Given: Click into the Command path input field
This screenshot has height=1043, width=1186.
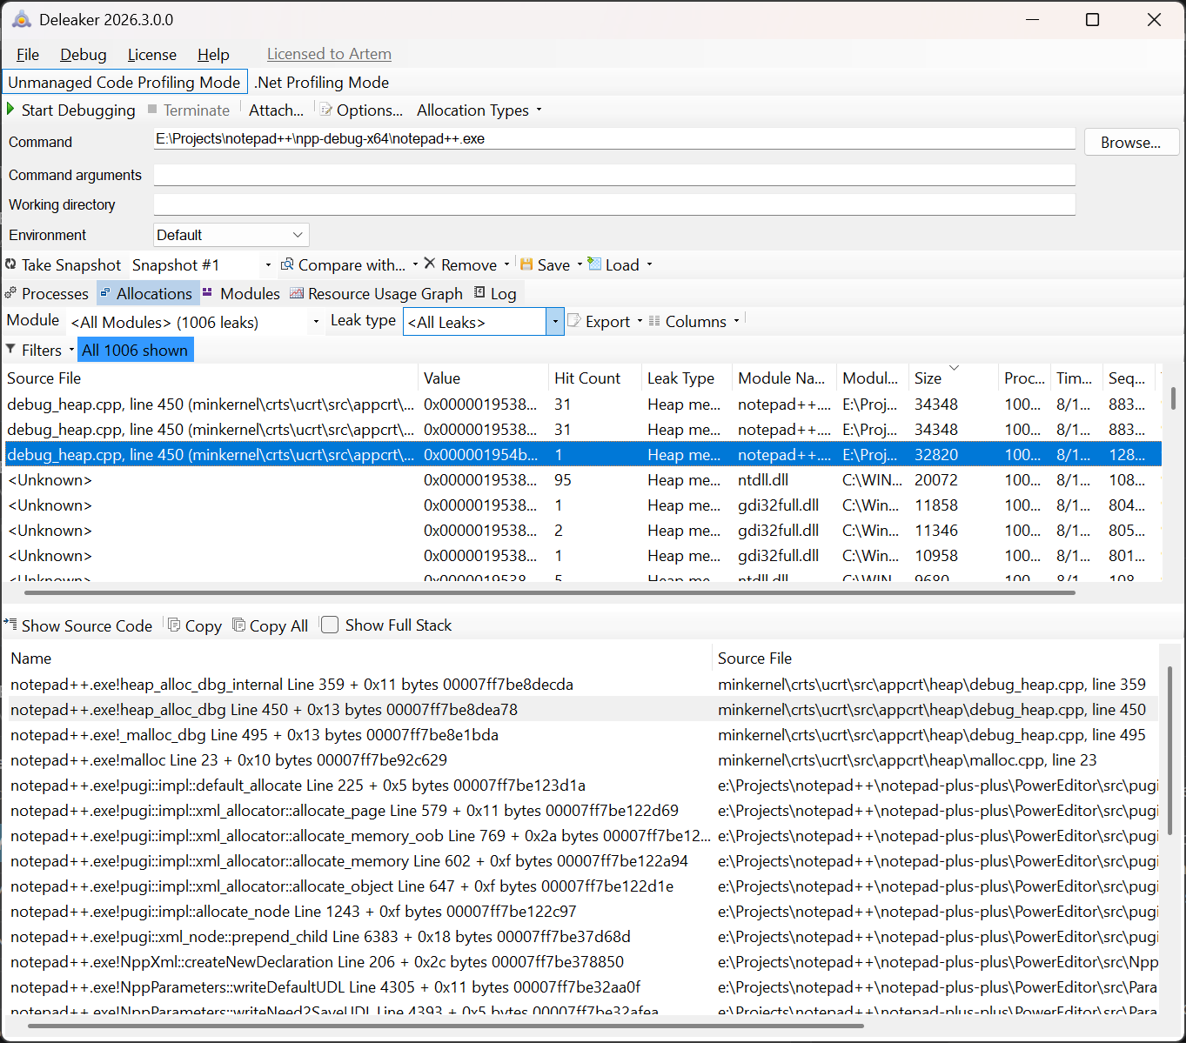Looking at the screenshot, I should coord(614,139).
